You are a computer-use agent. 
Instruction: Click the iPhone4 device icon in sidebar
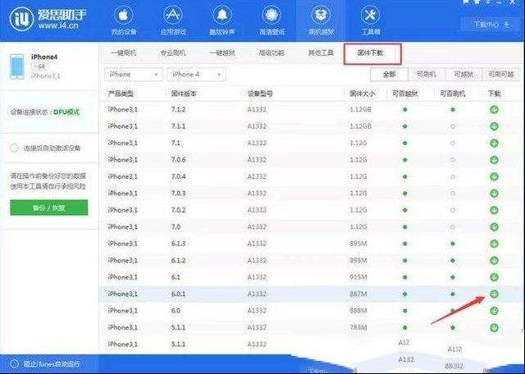click(x=17, y=66)
